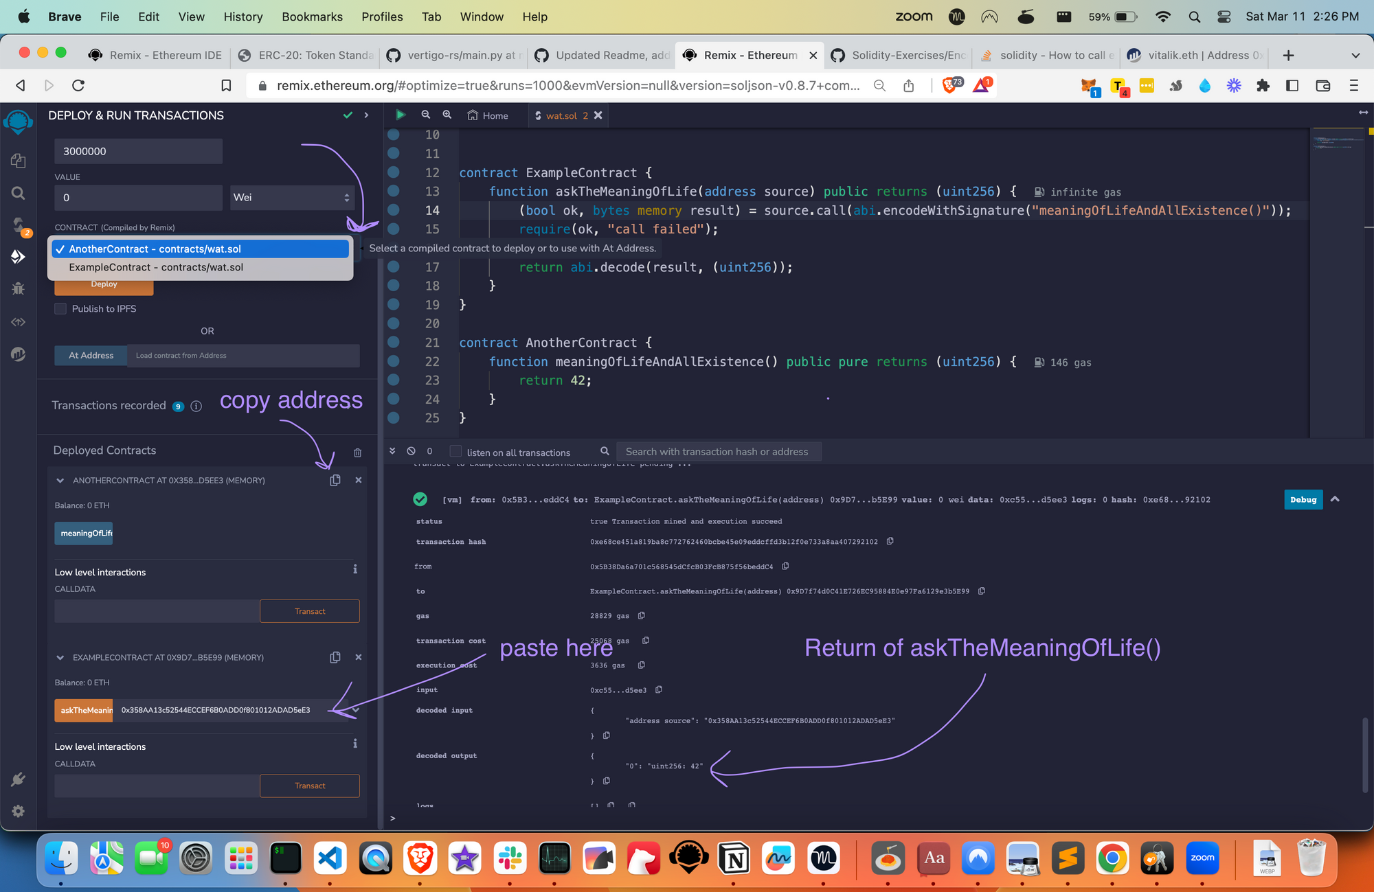The width and height of the screenshot is (1374, 892).
Task: Toggle breakpoint marker on line 14
Action: tap(394, 210)
